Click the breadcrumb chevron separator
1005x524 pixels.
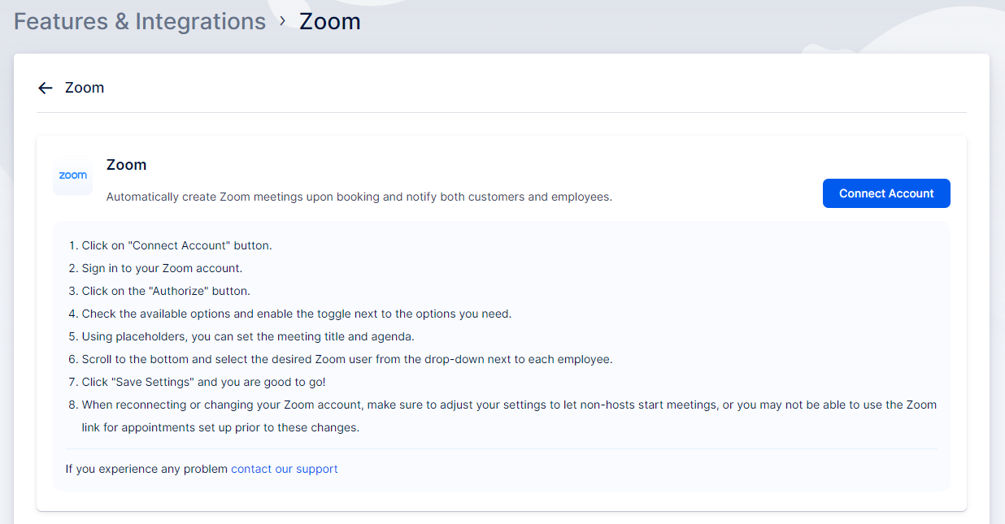(282, 21)
